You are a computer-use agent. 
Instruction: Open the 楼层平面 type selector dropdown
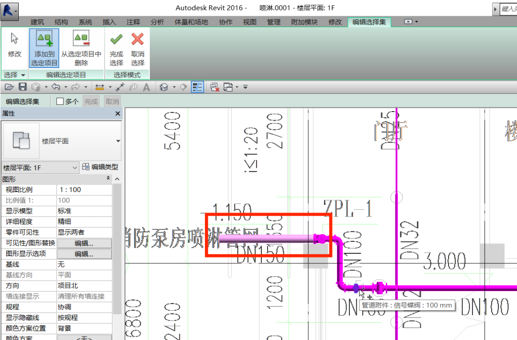coord(118,141)
